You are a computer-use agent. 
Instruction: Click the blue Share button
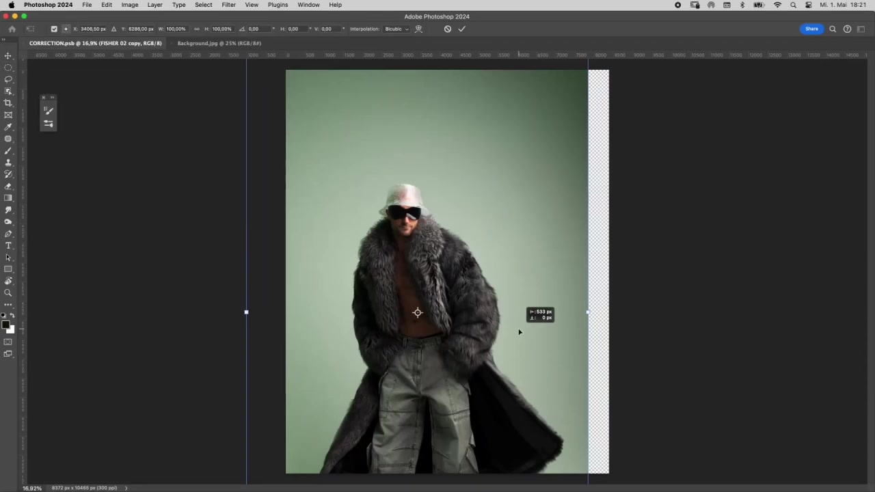[x=811, y=29]
